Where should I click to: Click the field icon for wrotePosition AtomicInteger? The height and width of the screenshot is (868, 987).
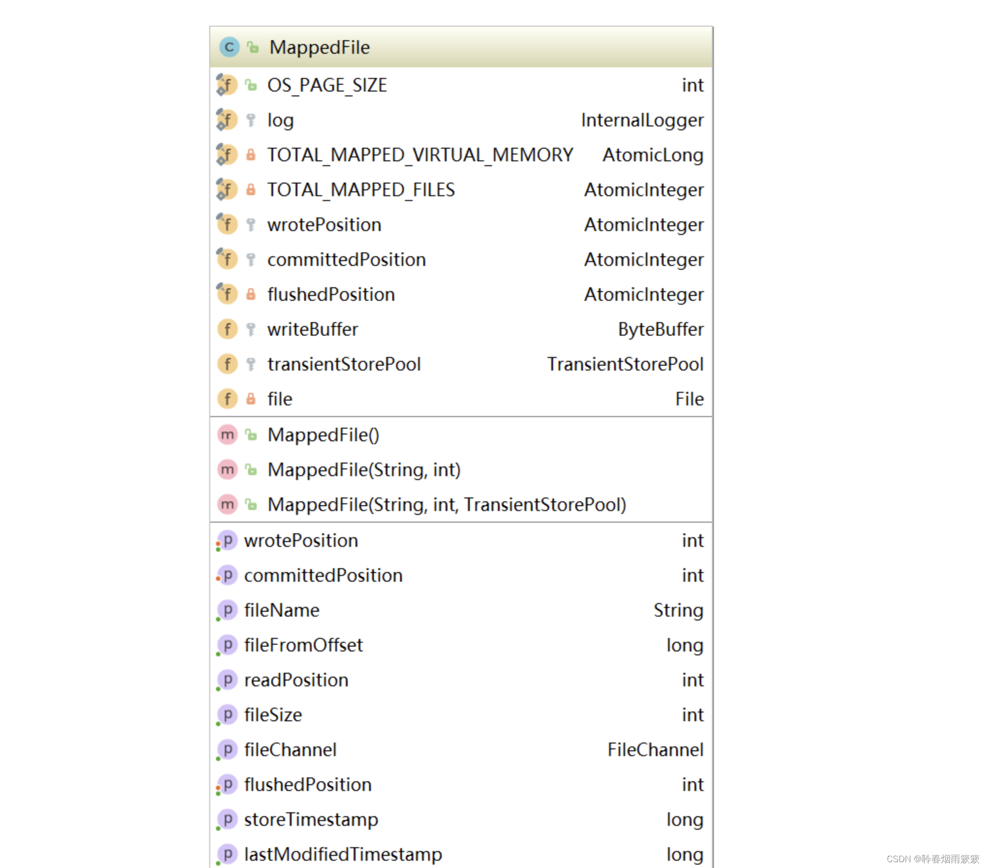227,225
